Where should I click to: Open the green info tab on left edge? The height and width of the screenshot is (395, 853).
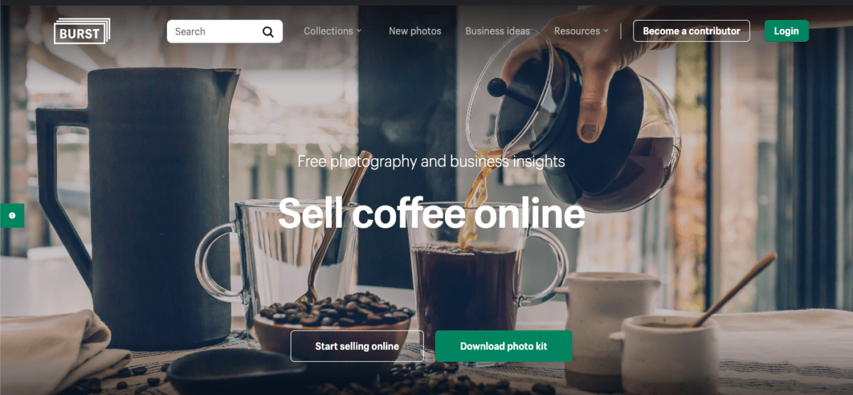(x=12, y=216)
